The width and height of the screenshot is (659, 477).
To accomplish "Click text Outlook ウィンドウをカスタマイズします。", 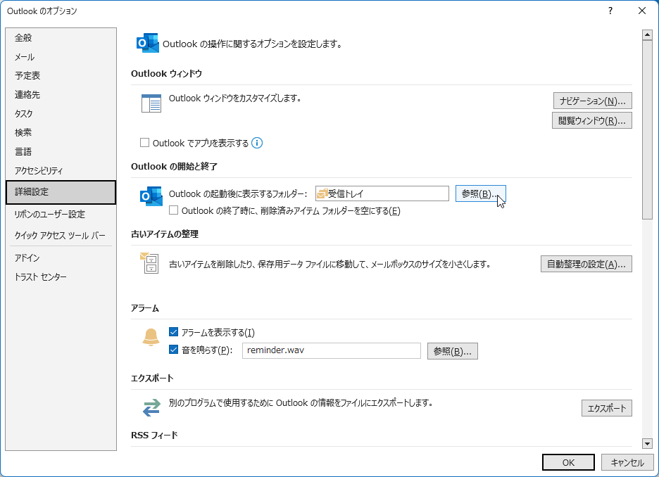I will 235,98.
